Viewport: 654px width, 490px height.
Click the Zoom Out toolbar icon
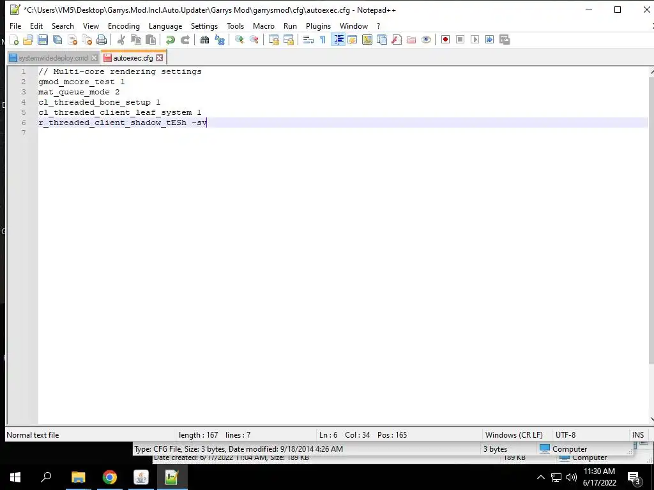(x=254, y=40)
